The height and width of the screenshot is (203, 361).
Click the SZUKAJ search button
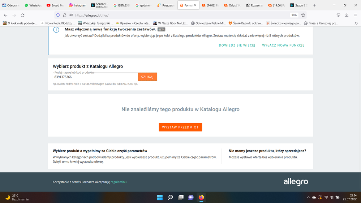click(x=147, y=77)
